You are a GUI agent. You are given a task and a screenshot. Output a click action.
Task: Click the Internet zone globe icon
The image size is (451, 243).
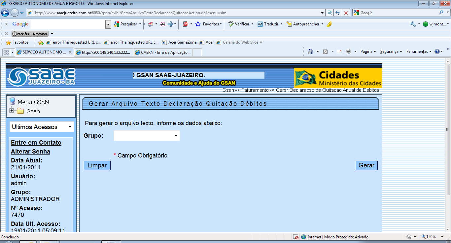click(303, 237)
